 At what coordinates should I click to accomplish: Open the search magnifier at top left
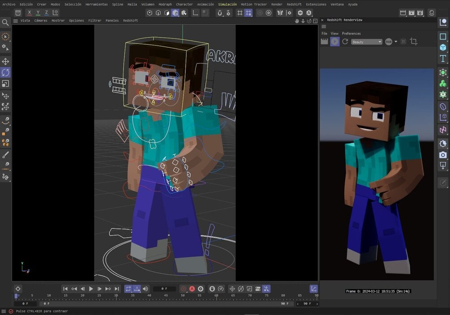click(5, 22)
